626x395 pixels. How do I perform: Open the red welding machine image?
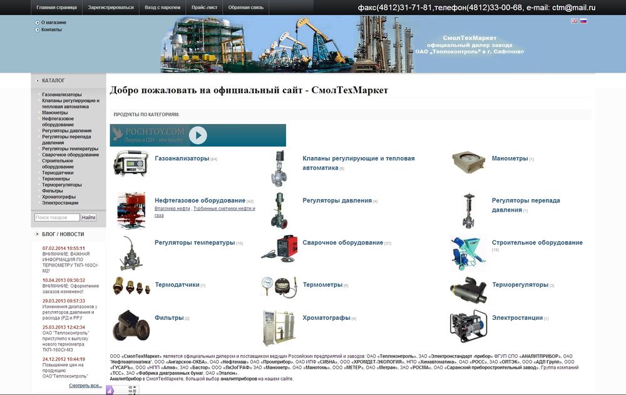tap(279, 249)
